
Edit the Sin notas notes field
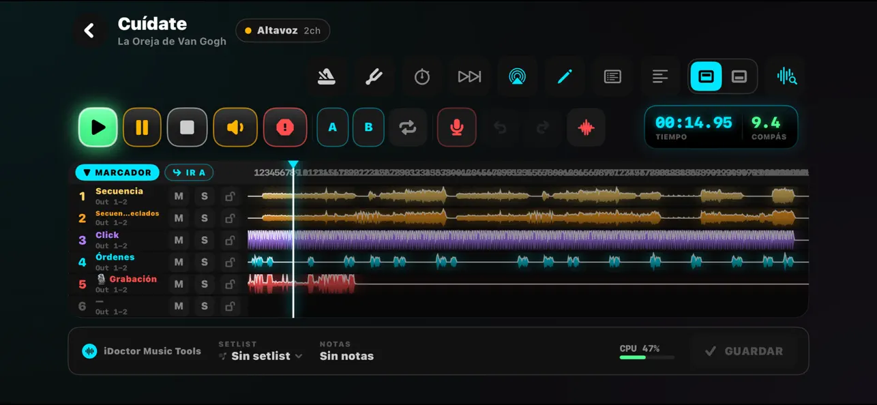(346, 356)
